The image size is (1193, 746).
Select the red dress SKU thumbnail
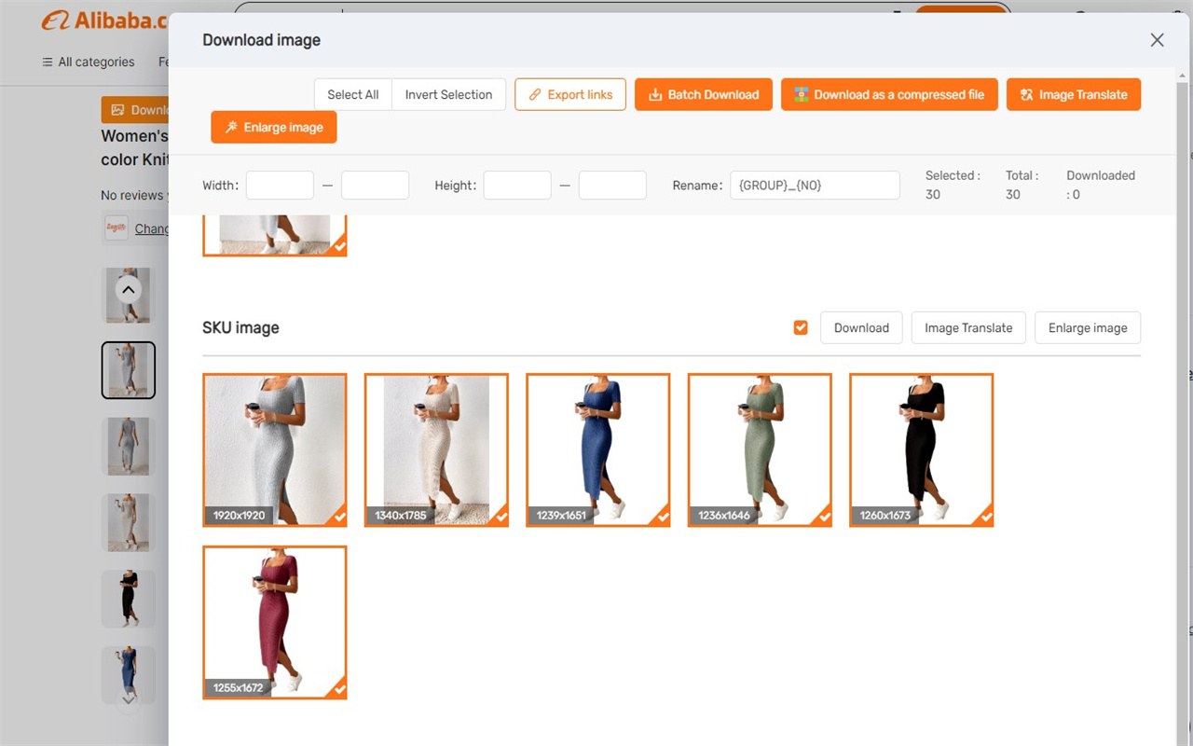274,622
